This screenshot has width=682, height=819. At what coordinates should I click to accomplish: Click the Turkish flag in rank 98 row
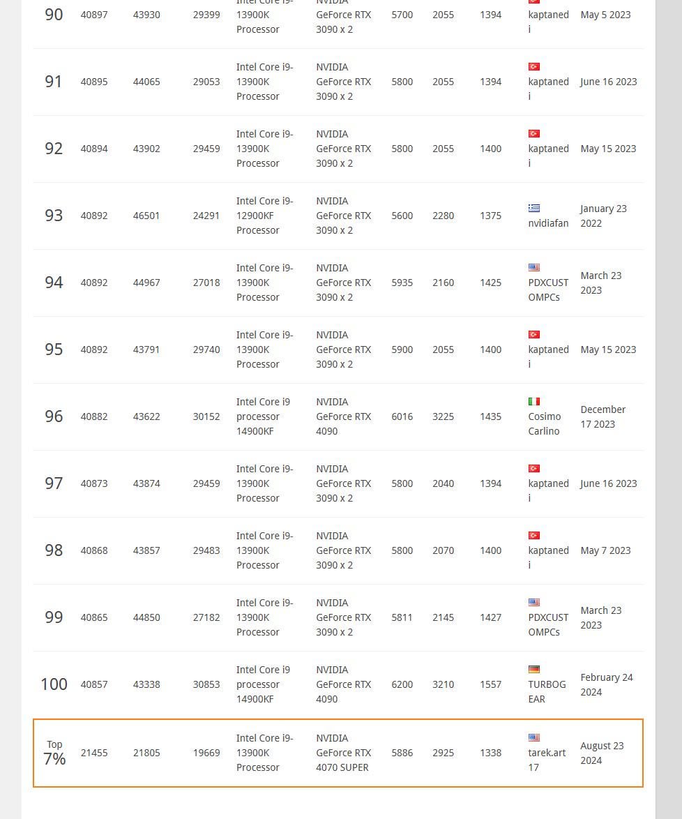pos(533,535)
